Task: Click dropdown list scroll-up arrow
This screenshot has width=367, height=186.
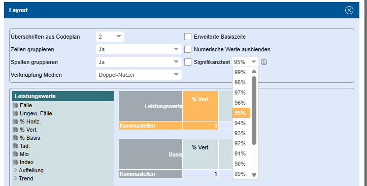Action: [x=254, y=72]
